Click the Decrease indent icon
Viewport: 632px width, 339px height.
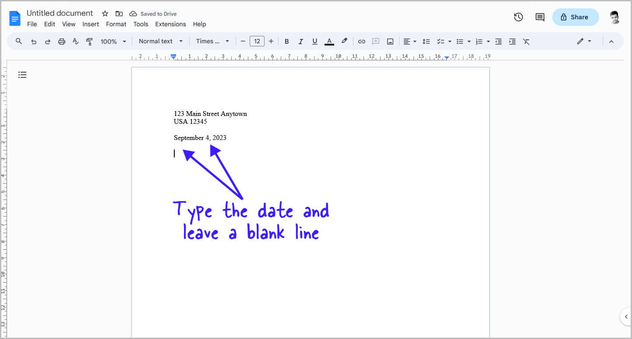point(498,41)
